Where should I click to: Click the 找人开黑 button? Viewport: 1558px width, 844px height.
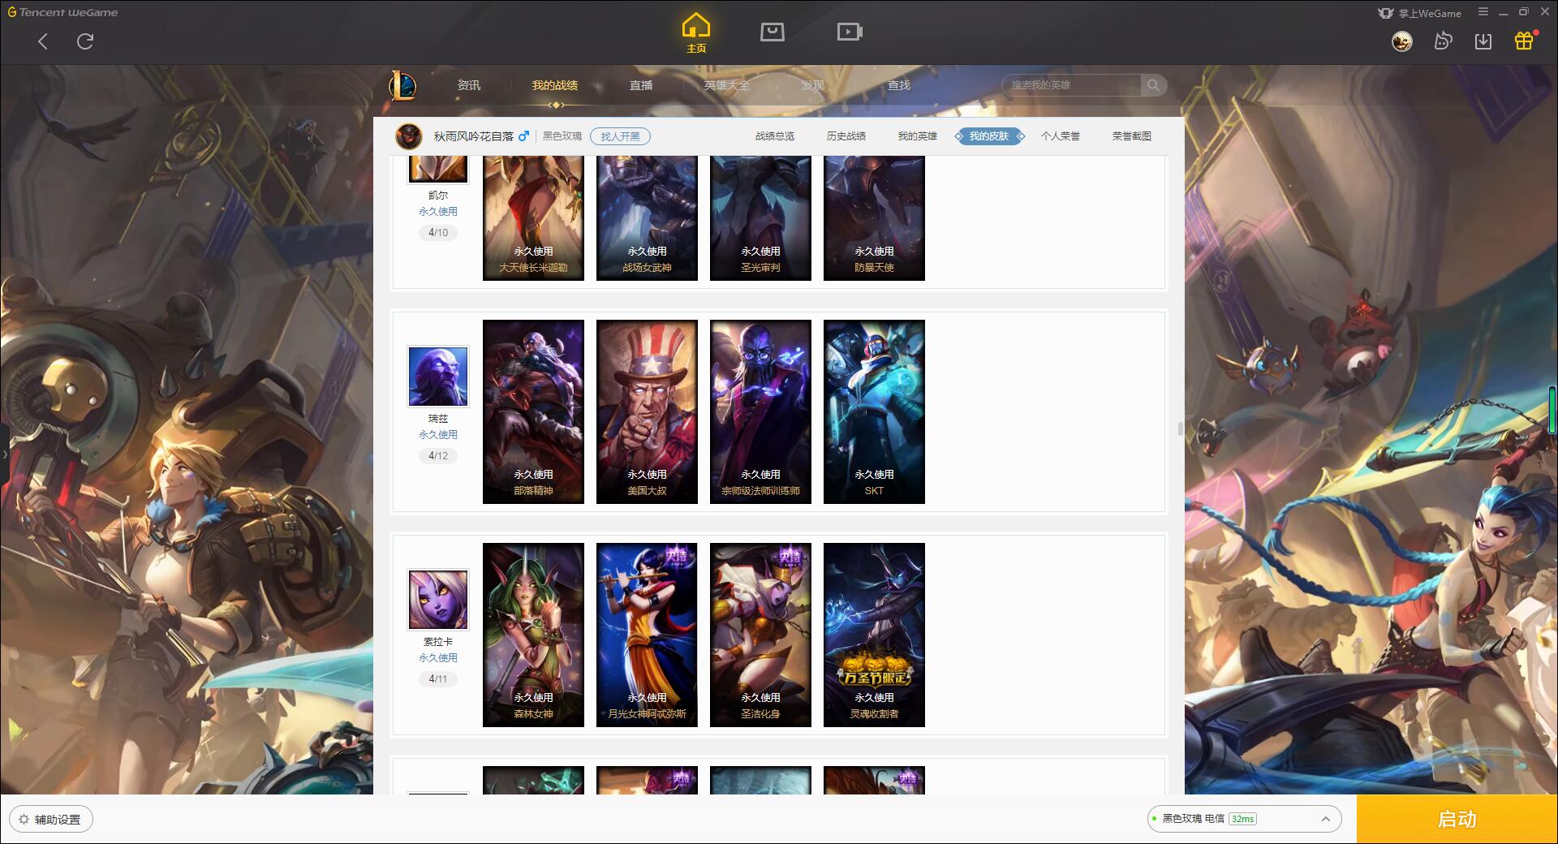pos(620,136)
